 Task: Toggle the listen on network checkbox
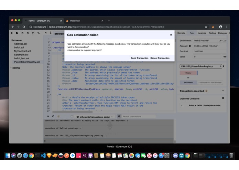(x=72, y=116)
